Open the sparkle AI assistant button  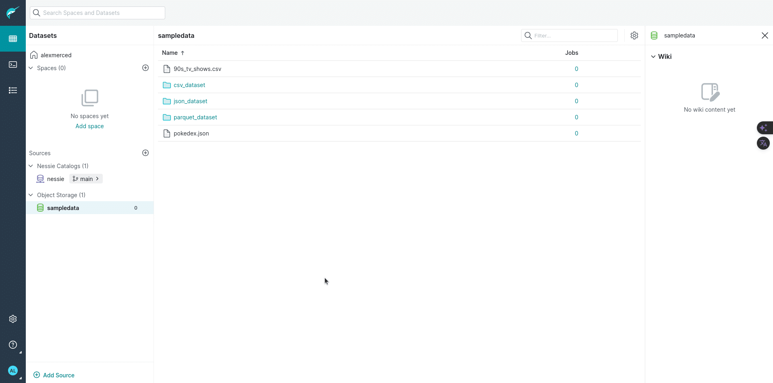[764, 128]
